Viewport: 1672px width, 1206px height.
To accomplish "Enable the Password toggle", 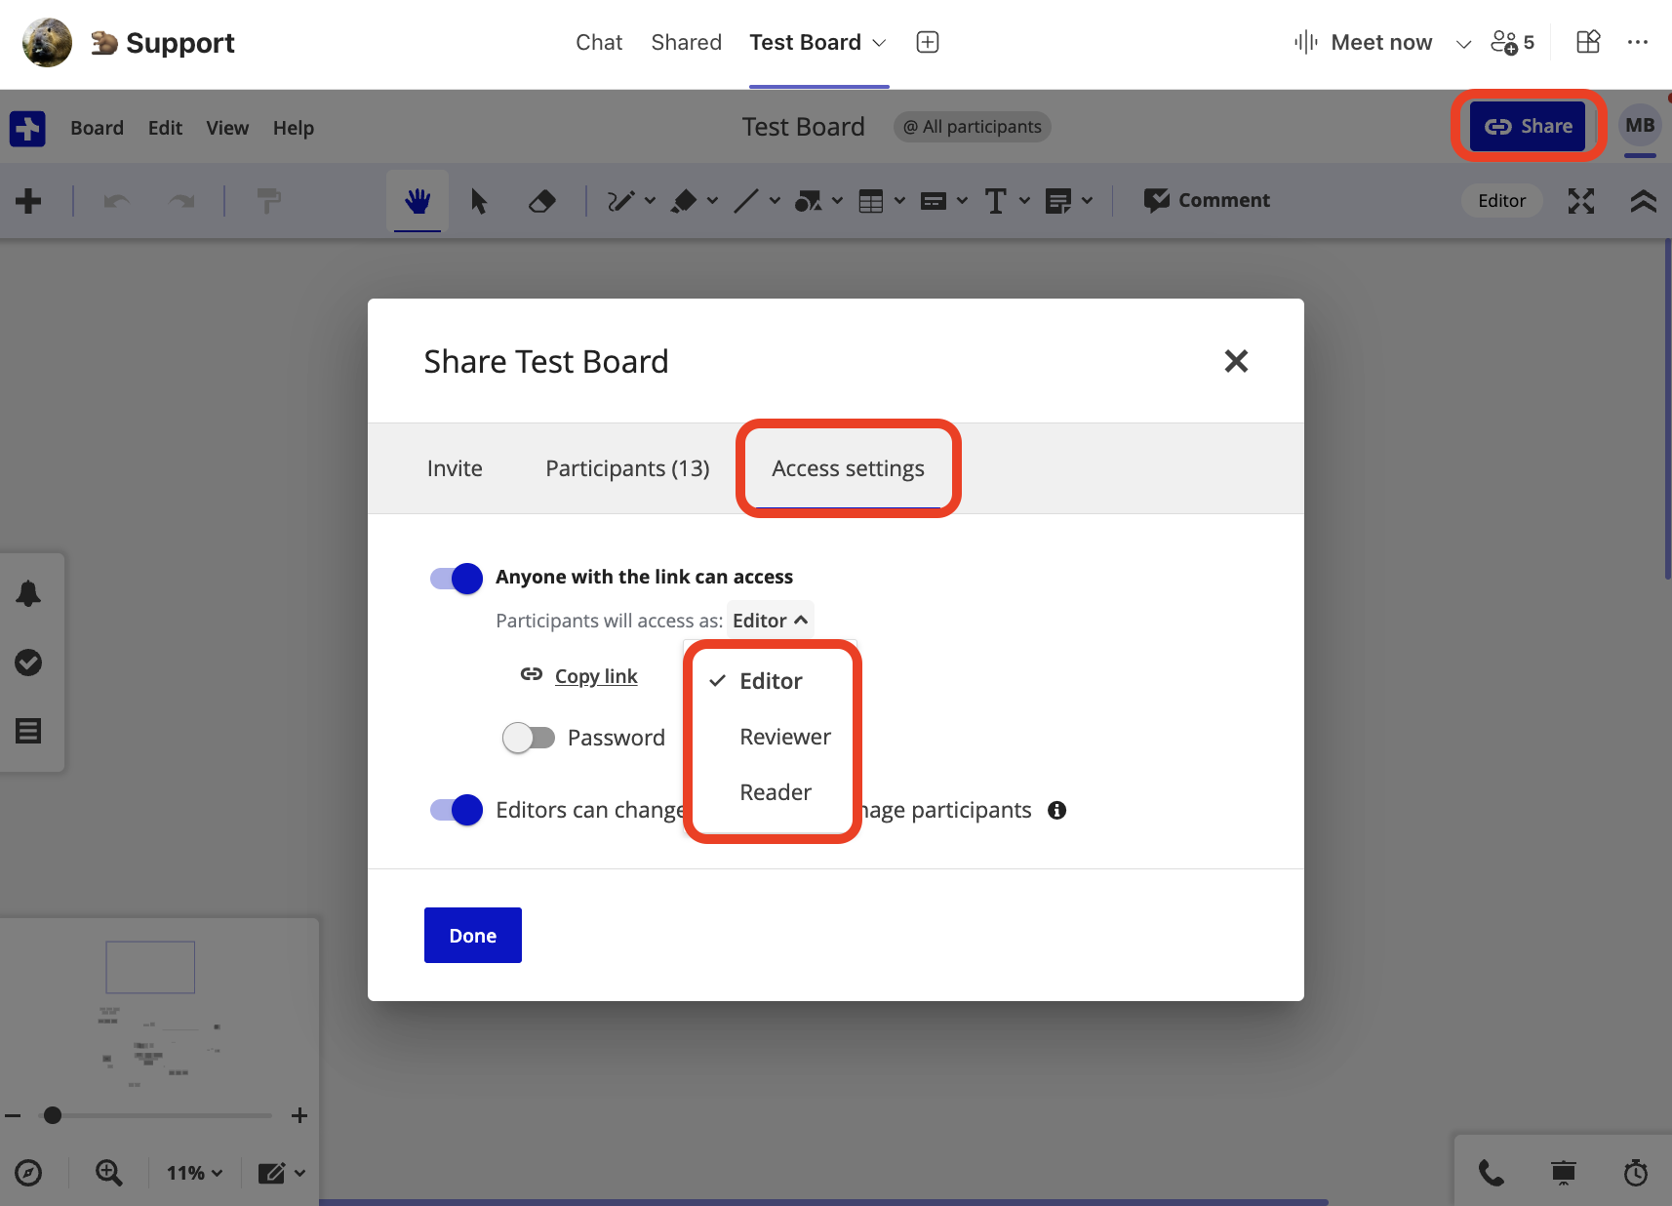I will coord(529,738).
